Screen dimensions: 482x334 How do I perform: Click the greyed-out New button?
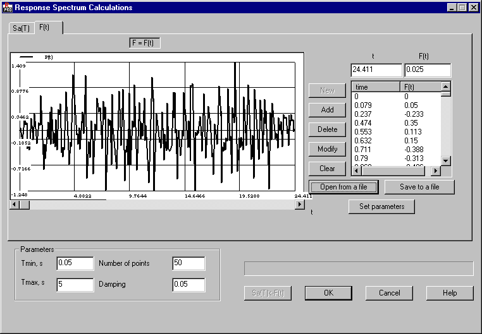tap(328, 90)
